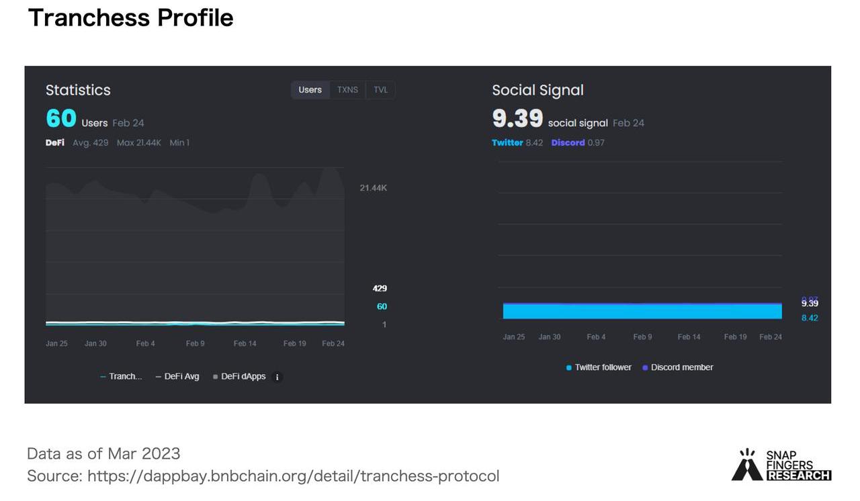Open the TVL tab
The image size is (860, 501).
(x=380, y=90)
